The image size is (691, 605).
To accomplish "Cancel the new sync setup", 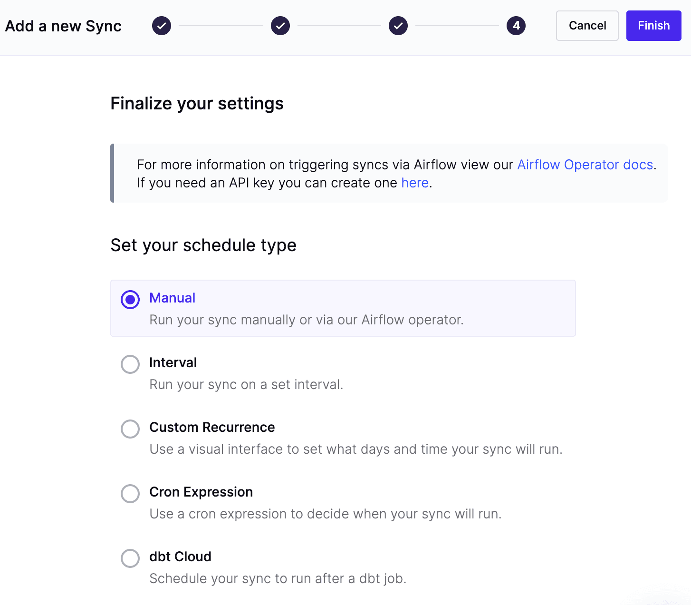I will 587,26.
